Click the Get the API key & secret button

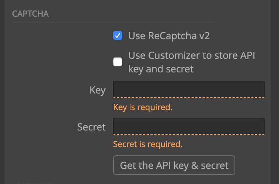(x=174, y=165)
